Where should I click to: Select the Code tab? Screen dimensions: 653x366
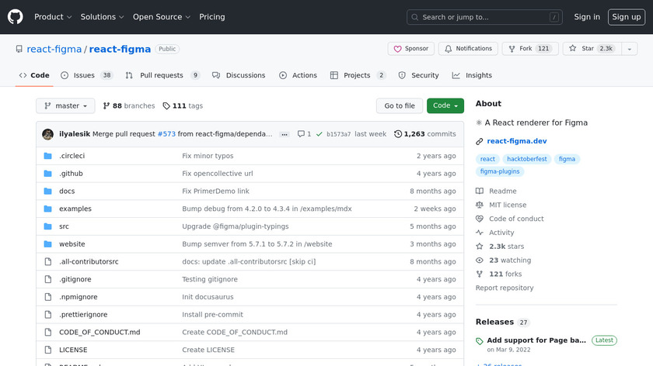click(34, 75)
